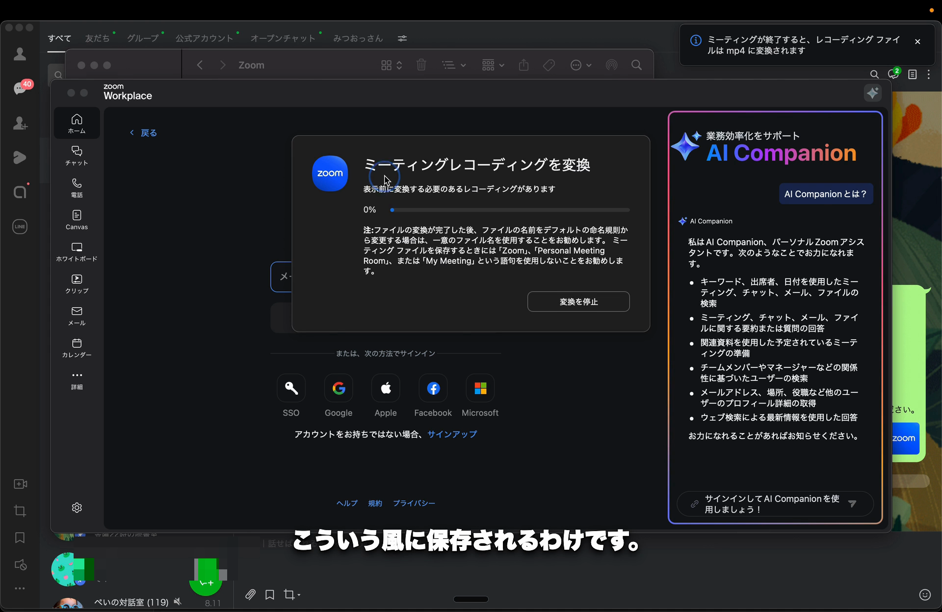
Task: Open Calendar (カレンダー) in the Zoom sidebar
Action: click(x=77, y=348)
